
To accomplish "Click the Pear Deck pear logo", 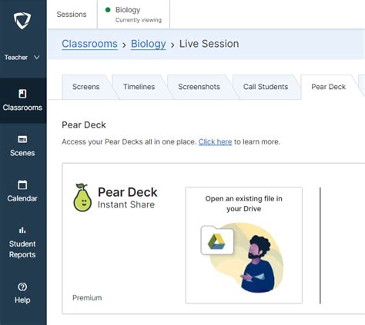I will point(82,197).
